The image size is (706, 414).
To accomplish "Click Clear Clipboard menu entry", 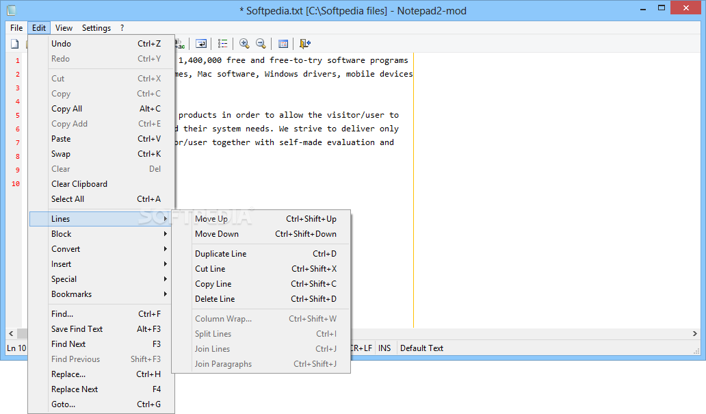I will pos(102,184).
